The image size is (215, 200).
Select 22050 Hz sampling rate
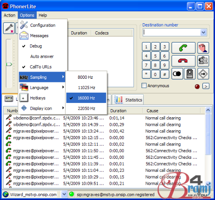pos(86,108)
